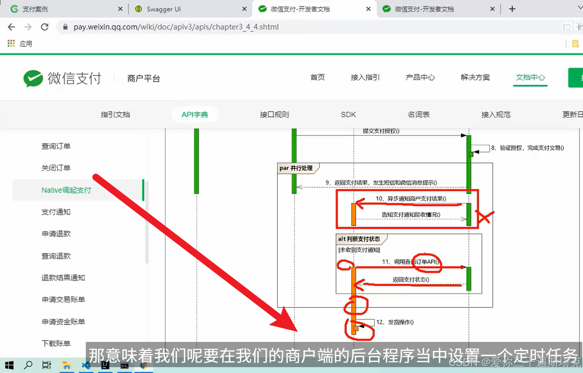Click the 应用 bookmarks label
The width and height of the screenshot is (583, 373).
pos(26,44)
